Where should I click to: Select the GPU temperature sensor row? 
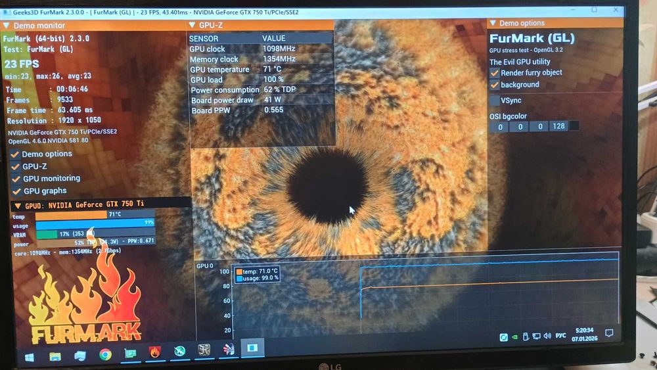261,69
